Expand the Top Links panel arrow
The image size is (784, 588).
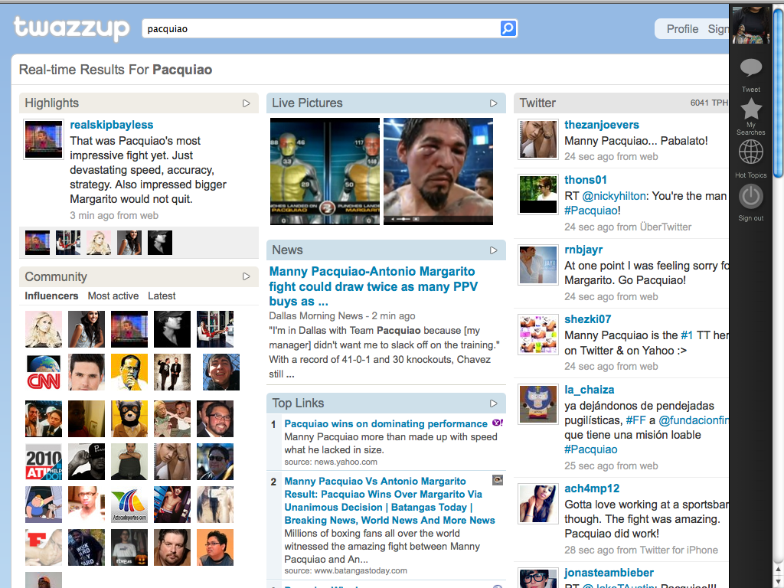pos(494,403)
